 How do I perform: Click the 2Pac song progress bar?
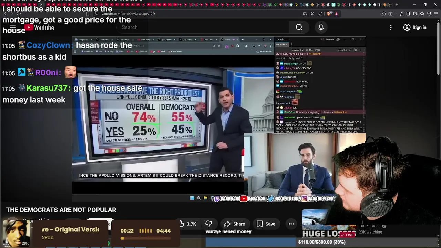(145, 238)
